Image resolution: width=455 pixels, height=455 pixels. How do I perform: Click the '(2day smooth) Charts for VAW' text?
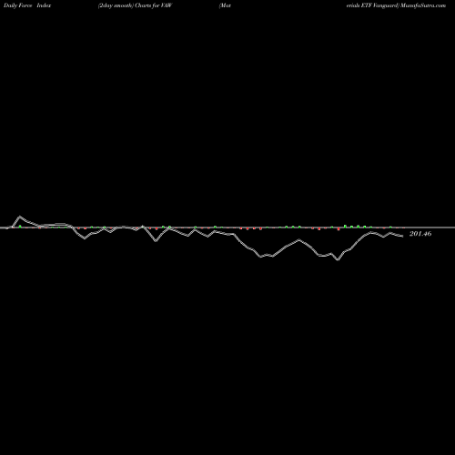135,5
